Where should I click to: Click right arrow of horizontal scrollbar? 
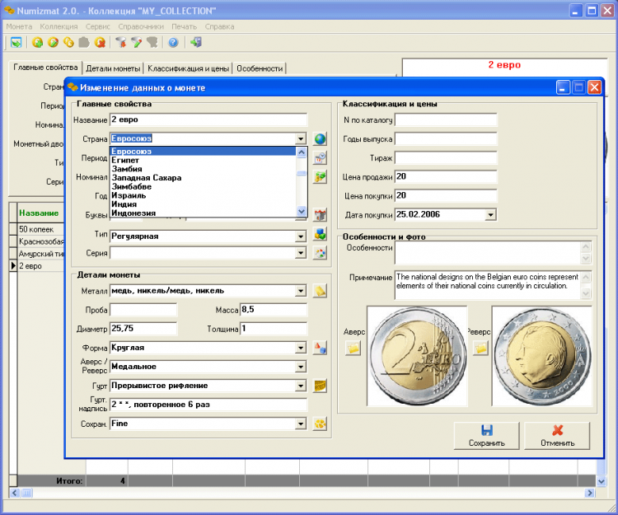(x=590, y=493)
